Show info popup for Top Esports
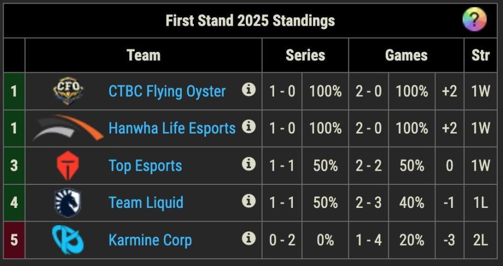This screenshot has height=266, width=503. click(248, 164)
